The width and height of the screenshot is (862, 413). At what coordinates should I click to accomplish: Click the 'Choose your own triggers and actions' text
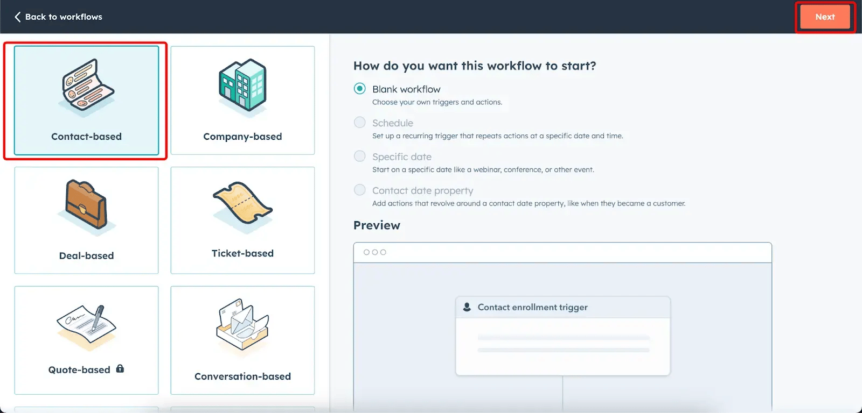click(x=437, y=102)
